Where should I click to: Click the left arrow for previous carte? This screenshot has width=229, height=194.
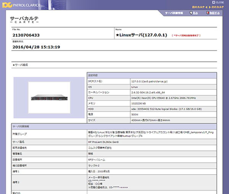(x=206, y=7)
